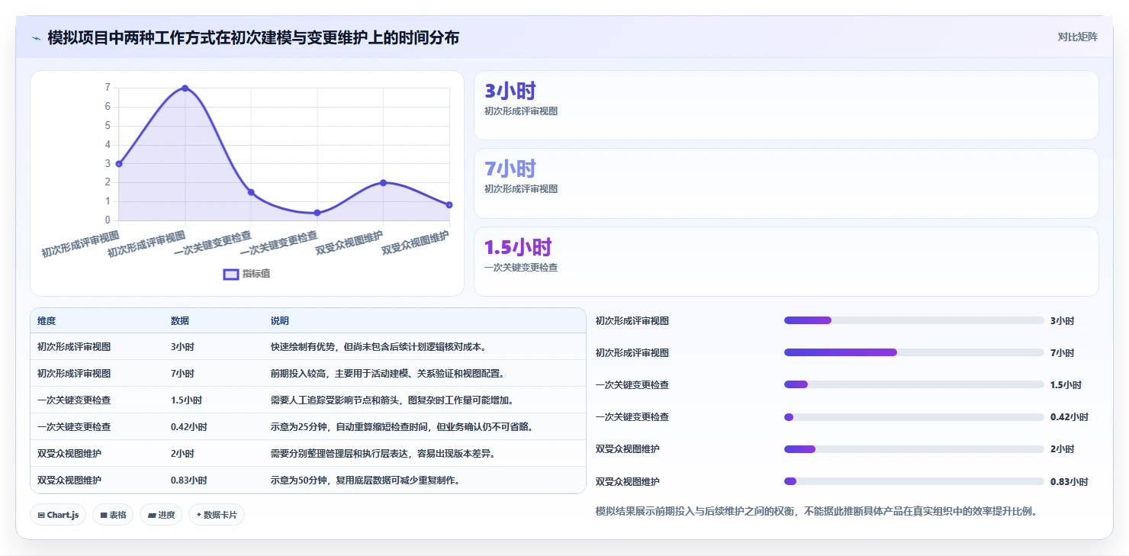The height and width of the screenshot is (556, 1129).
Task: Click the description starting 示意为50分钟
Action: (365, 480)
